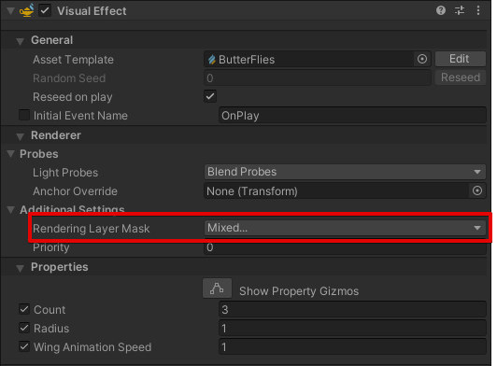Collapse the Additional Settings foldout
This screenshot has height=366, width=497.
pyautogui.click(x=11, y=209)
